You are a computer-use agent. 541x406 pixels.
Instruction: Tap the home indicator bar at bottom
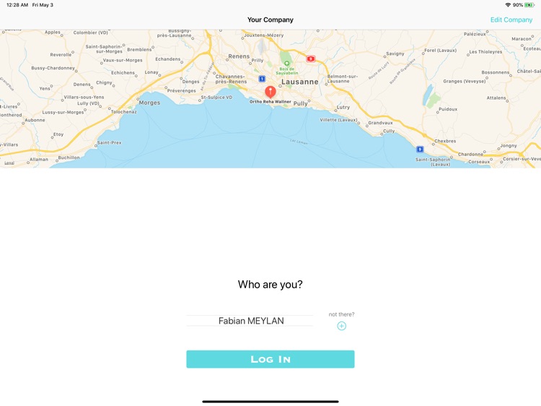point(270,402)
